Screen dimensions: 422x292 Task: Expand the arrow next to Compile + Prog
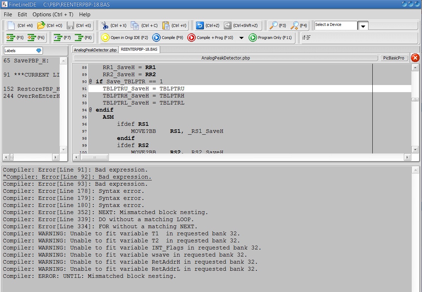241,38
